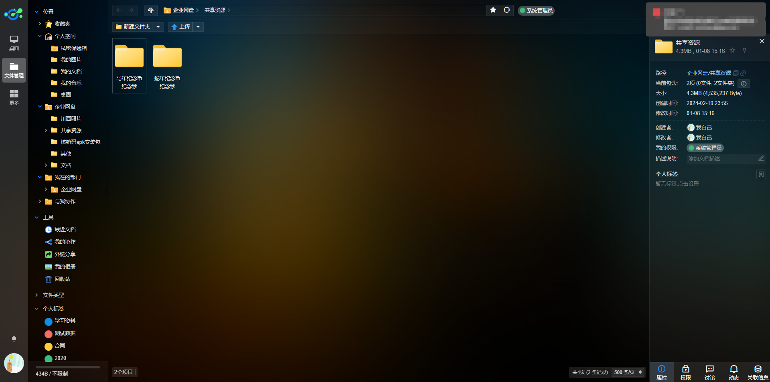Toggle the pin icon in properties header
The image size is (770, 382).
point(744,51)
